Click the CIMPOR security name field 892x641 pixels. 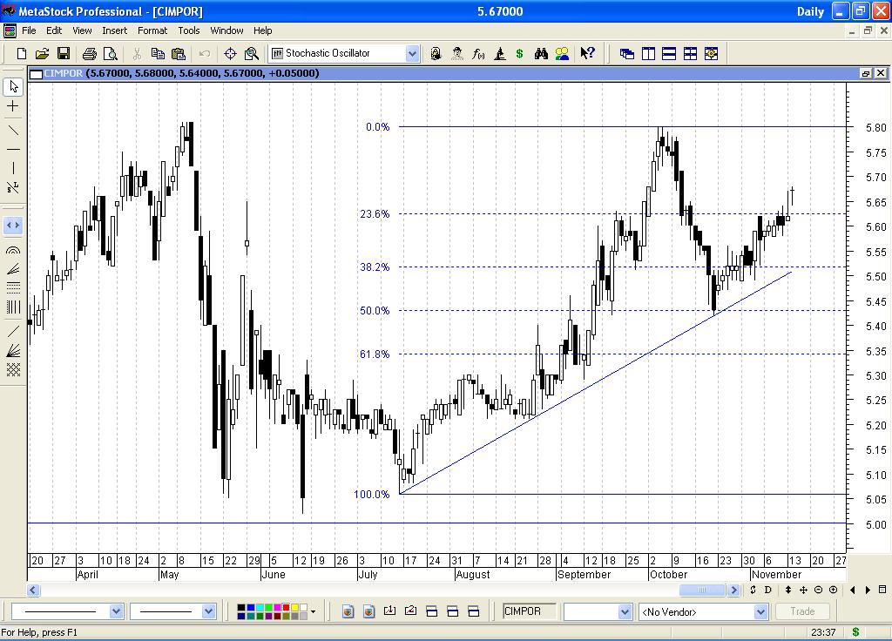[x=529, y=611]
